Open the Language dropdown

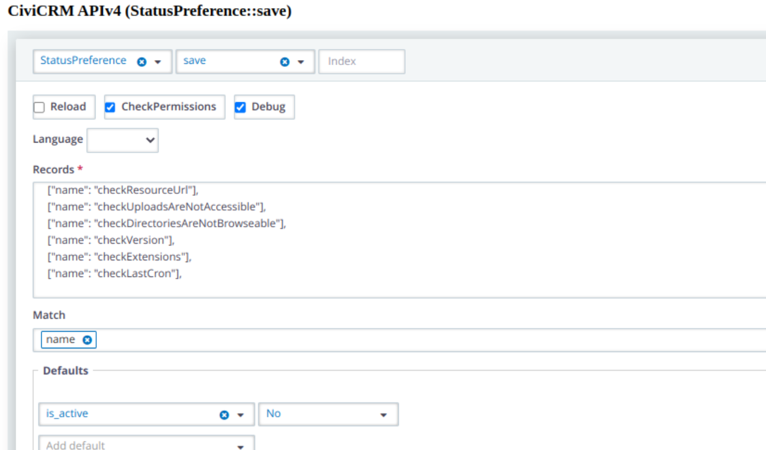123,140
